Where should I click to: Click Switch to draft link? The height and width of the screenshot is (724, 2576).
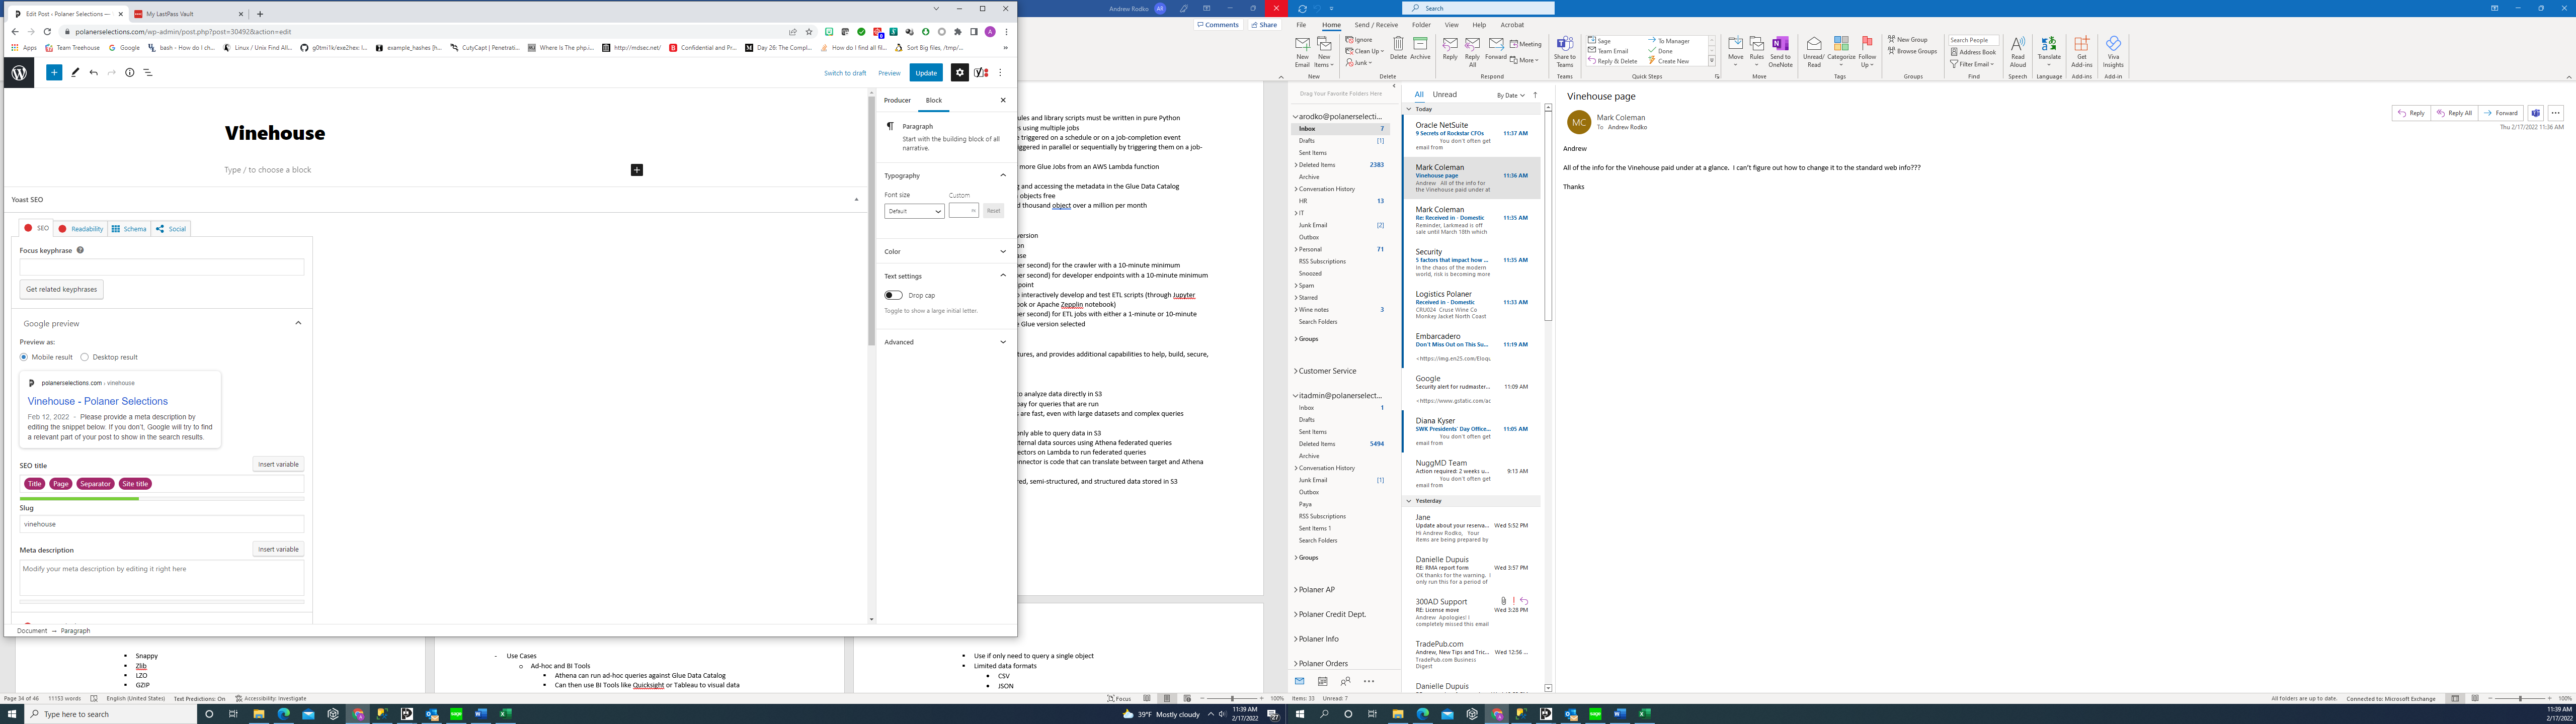pyautogui.click(x=845, y=73)
